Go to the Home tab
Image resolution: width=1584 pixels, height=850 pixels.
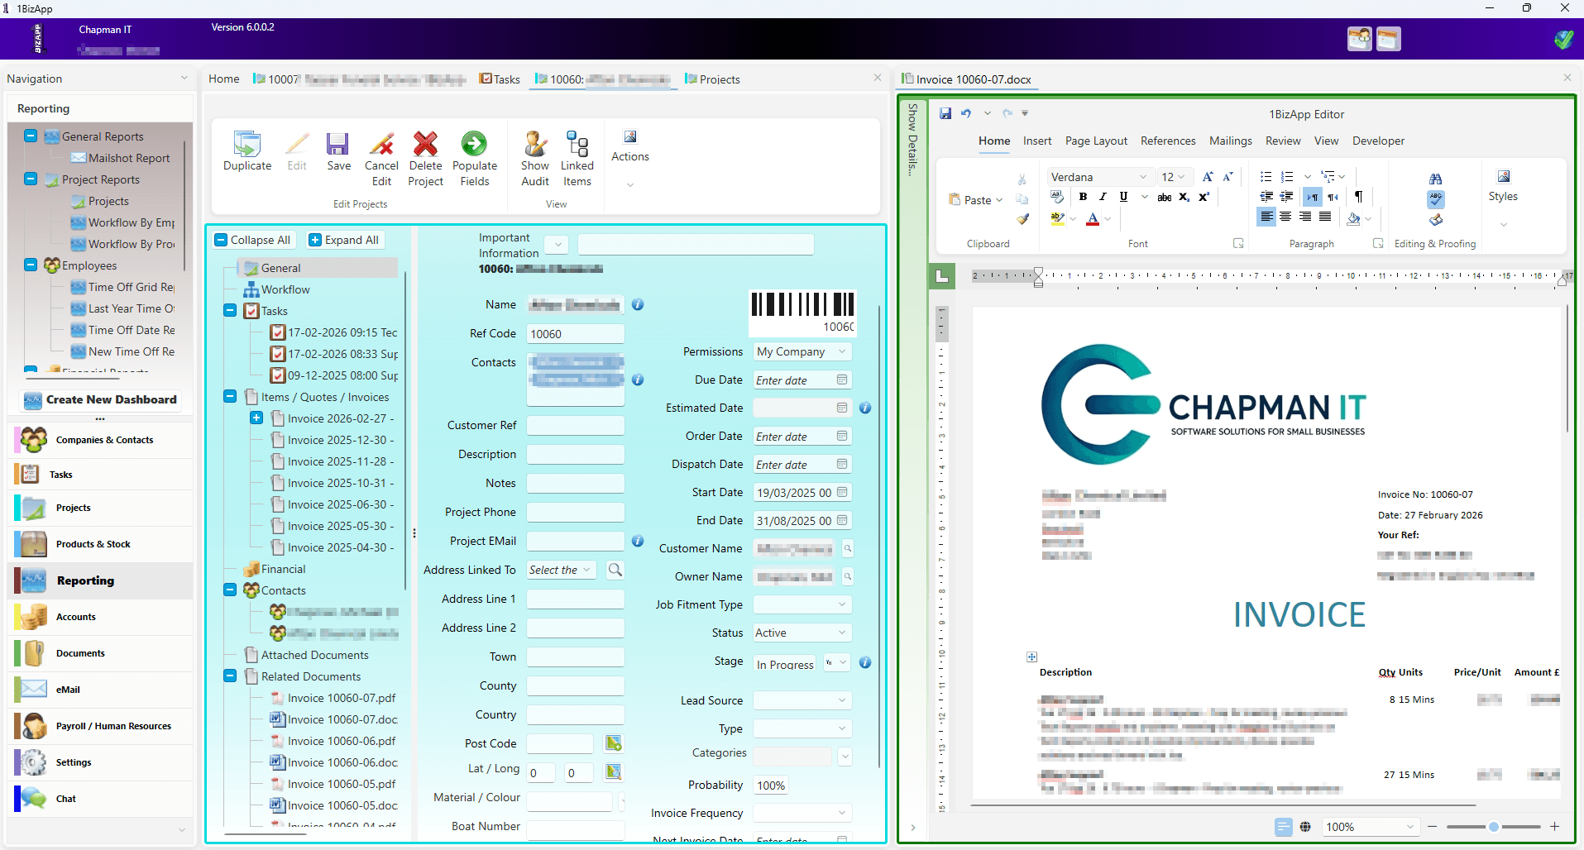pos(224,79)
